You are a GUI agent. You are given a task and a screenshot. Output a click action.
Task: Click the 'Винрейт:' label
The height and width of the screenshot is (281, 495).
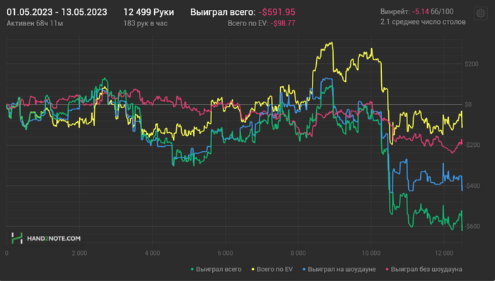click(395, 12)
